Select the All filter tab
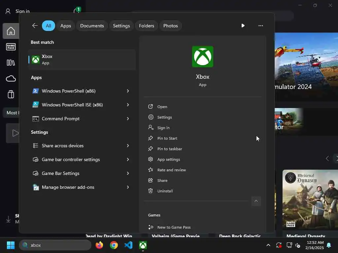338x253 pixels. pos(49,26)
